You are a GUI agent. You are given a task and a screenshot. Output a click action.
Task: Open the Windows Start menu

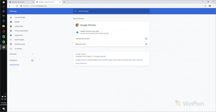coord(4,2)
